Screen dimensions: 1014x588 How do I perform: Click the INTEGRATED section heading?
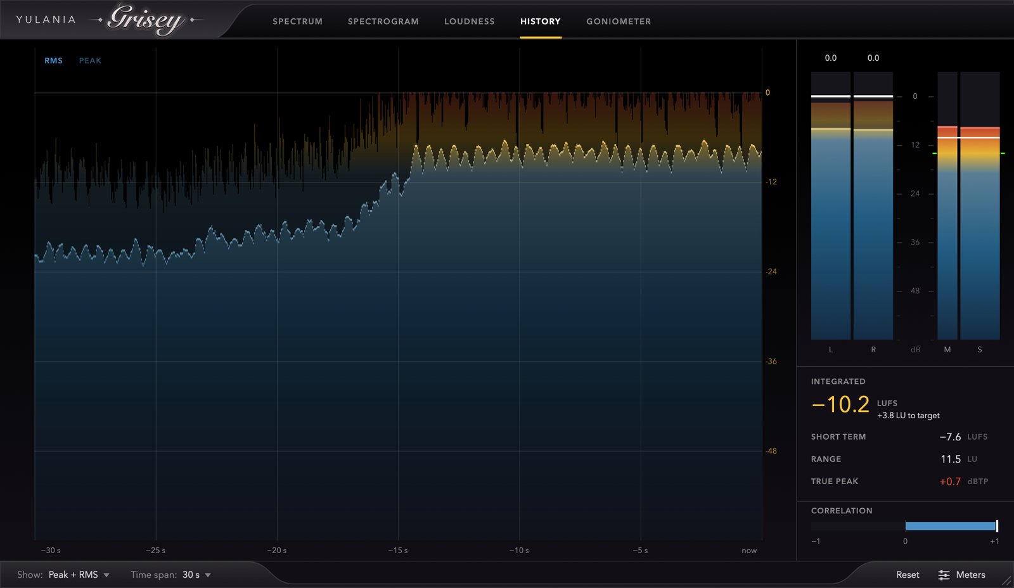click(838, 381)
